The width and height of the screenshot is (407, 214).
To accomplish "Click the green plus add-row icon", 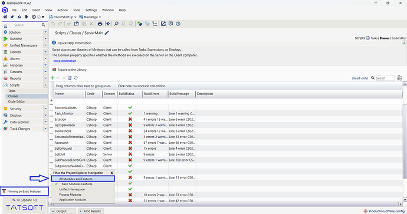I will [x=52, y=78].
